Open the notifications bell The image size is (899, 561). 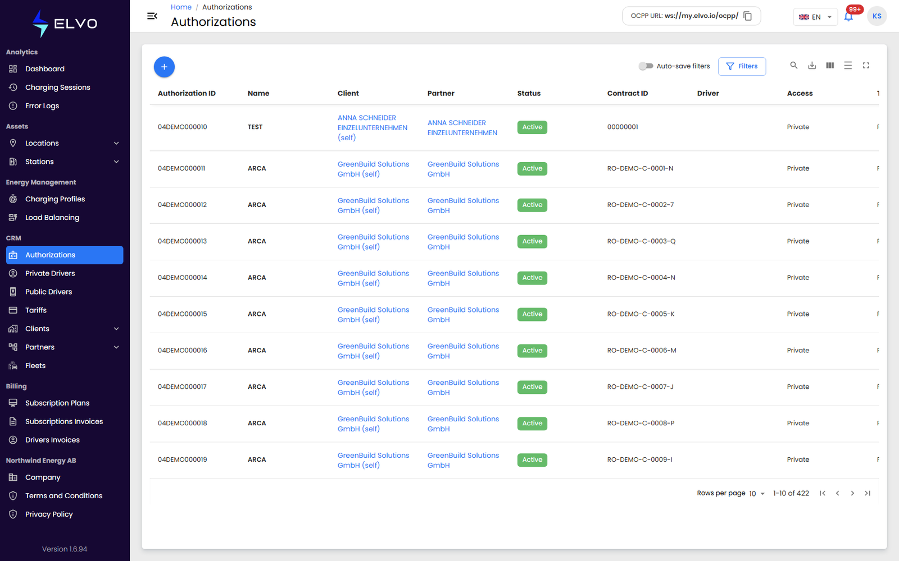(x=848, y=16)
